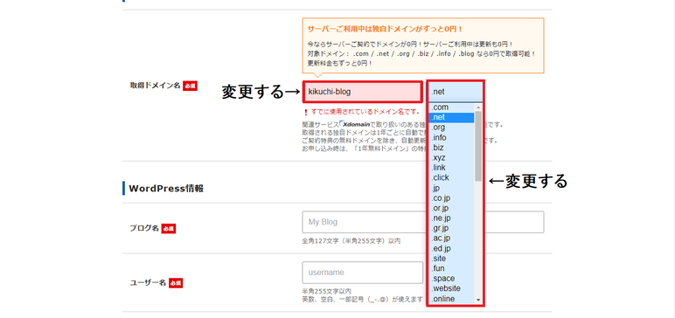
Task: Click the hint 全角127文字(半角255文字)以内
Action: [x=351, y=241]
